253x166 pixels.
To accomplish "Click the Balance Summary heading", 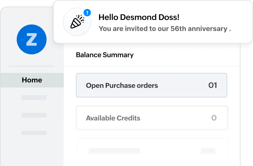I will pyautogui.click(x=105, y=55).
